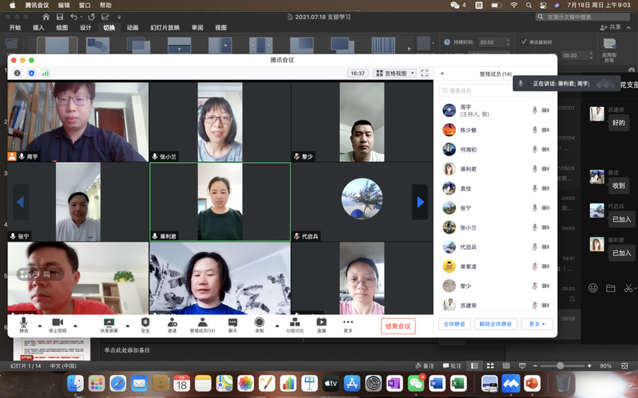The image size is (638, 398).
Task: Open the 宫格视图 layout dropdown
Action: (395, 73)
